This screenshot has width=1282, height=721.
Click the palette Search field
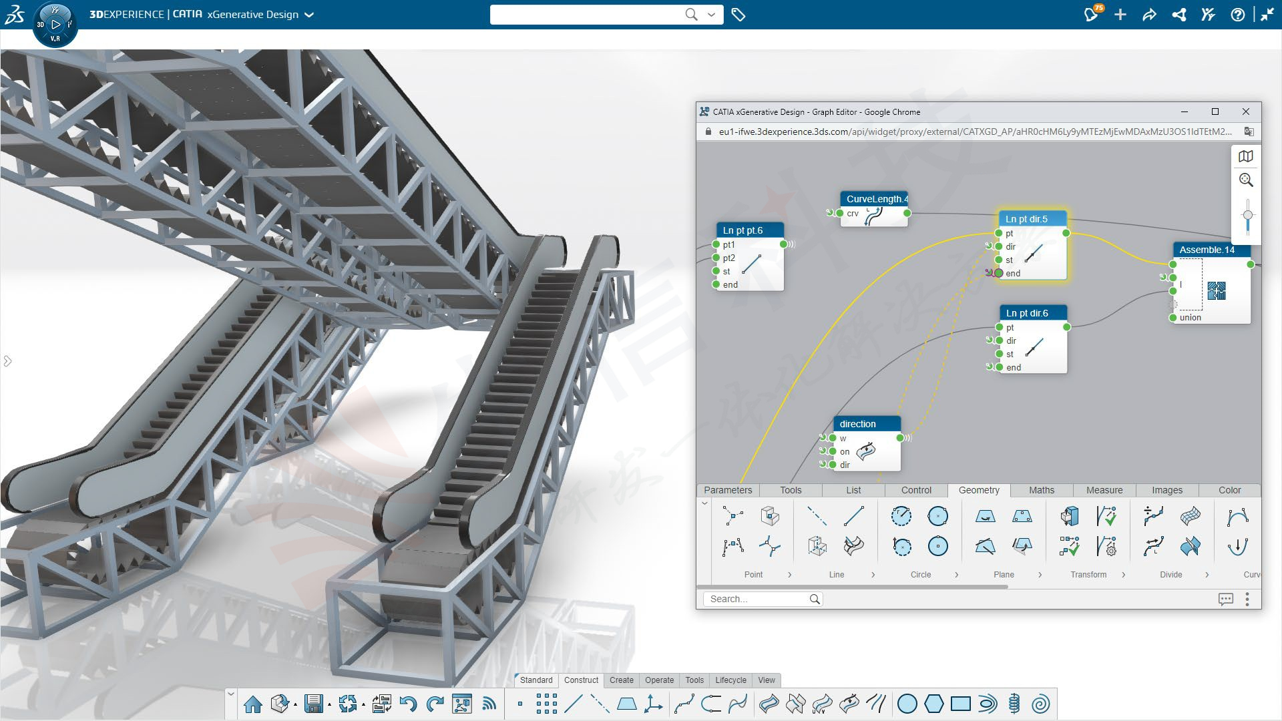click(x=763, y=599)
